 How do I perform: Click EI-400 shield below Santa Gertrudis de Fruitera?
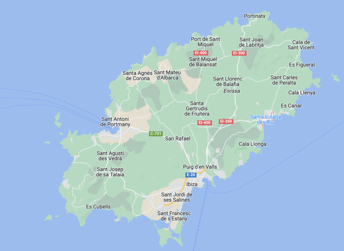tap(204, 123)
